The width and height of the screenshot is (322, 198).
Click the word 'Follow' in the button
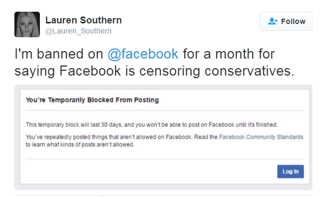(293, 21)
